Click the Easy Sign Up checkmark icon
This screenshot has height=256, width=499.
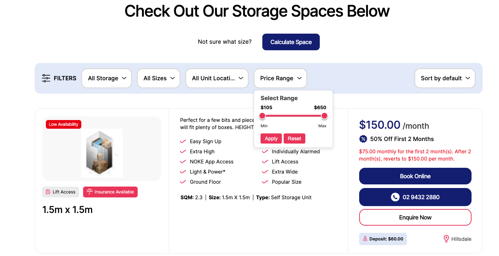183,141
